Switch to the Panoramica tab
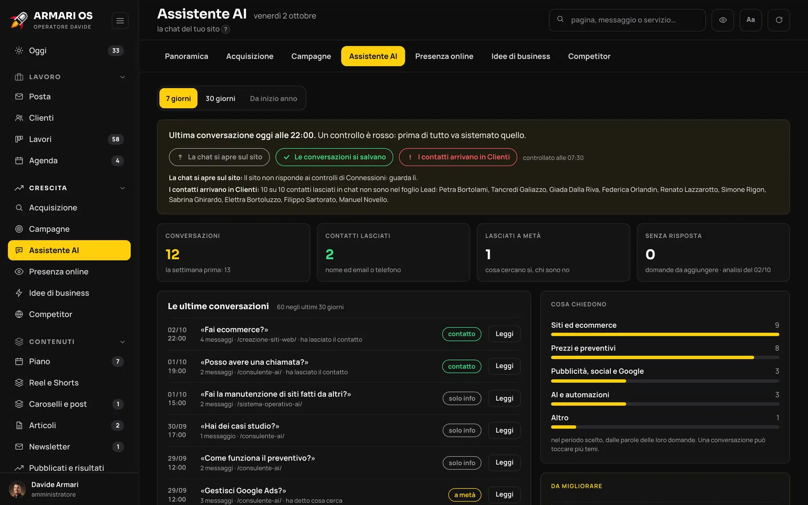 [x=187, y=56]
